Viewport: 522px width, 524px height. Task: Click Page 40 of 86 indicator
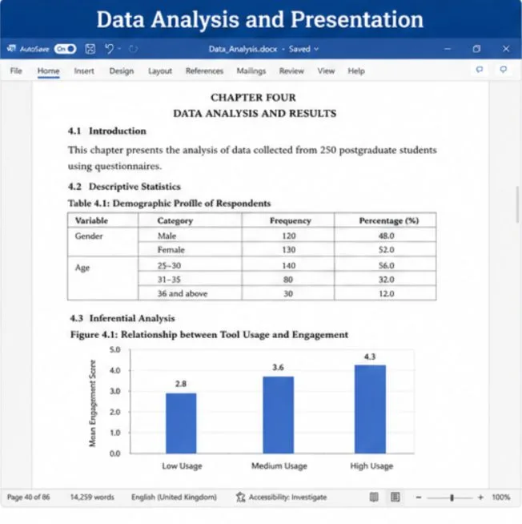[28, 497]
